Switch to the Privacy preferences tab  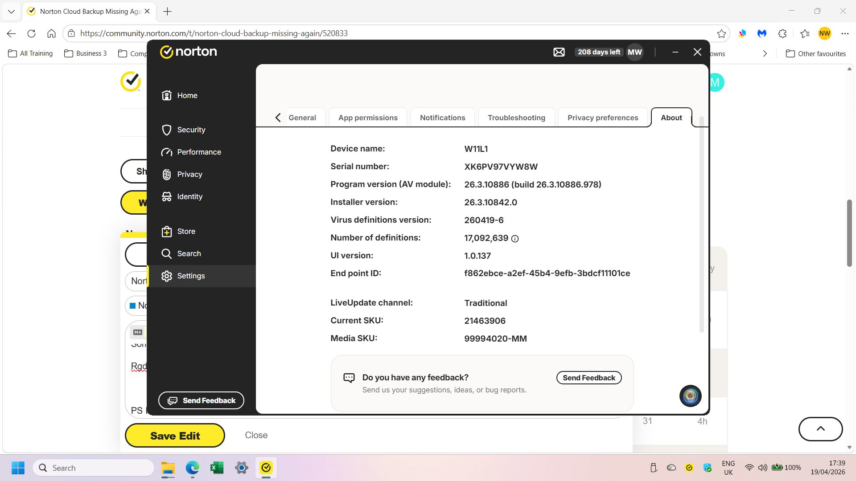click(603, 118)
